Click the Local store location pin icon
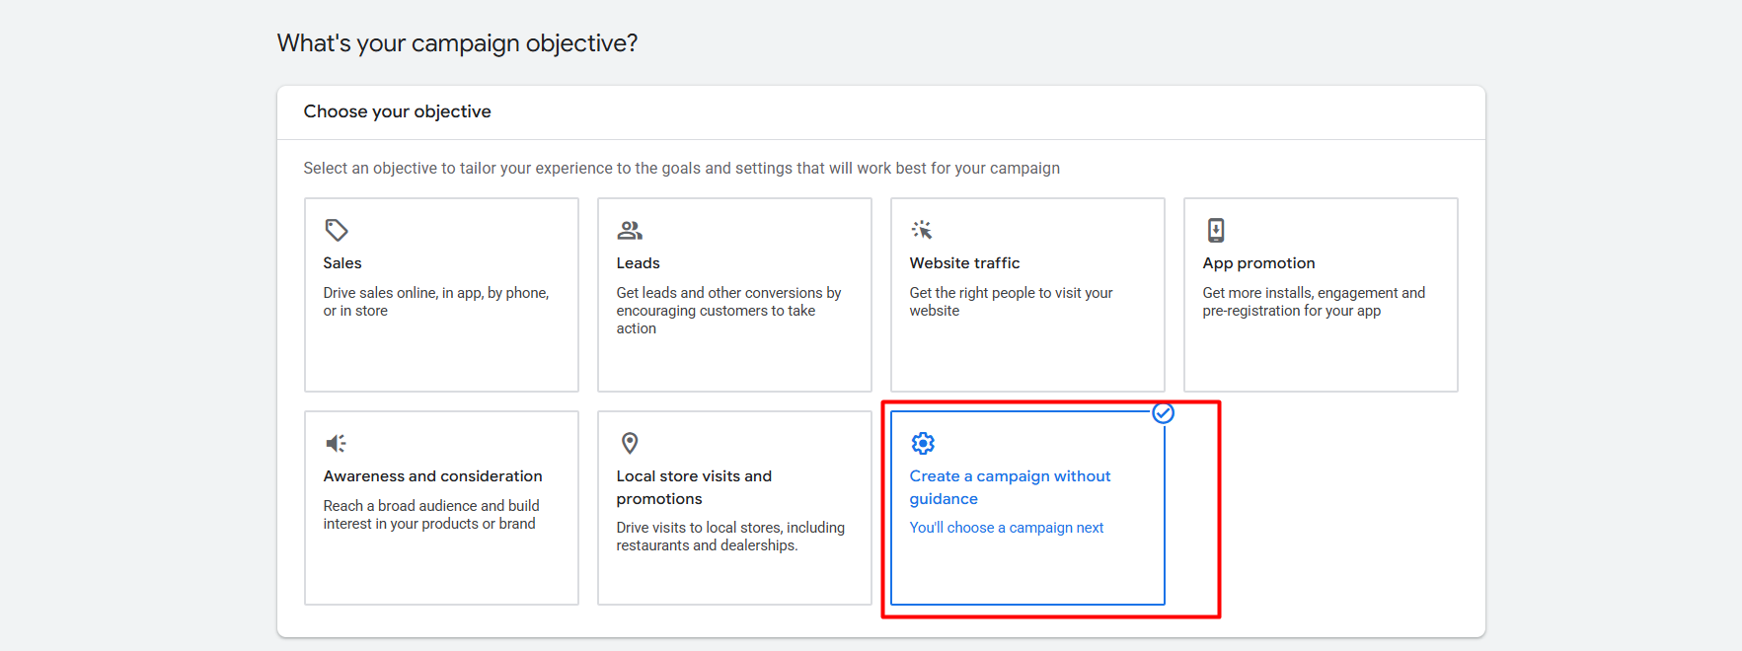Image resolution: width=1742 pixels, height=651 pixels. [x=630, y=443]
